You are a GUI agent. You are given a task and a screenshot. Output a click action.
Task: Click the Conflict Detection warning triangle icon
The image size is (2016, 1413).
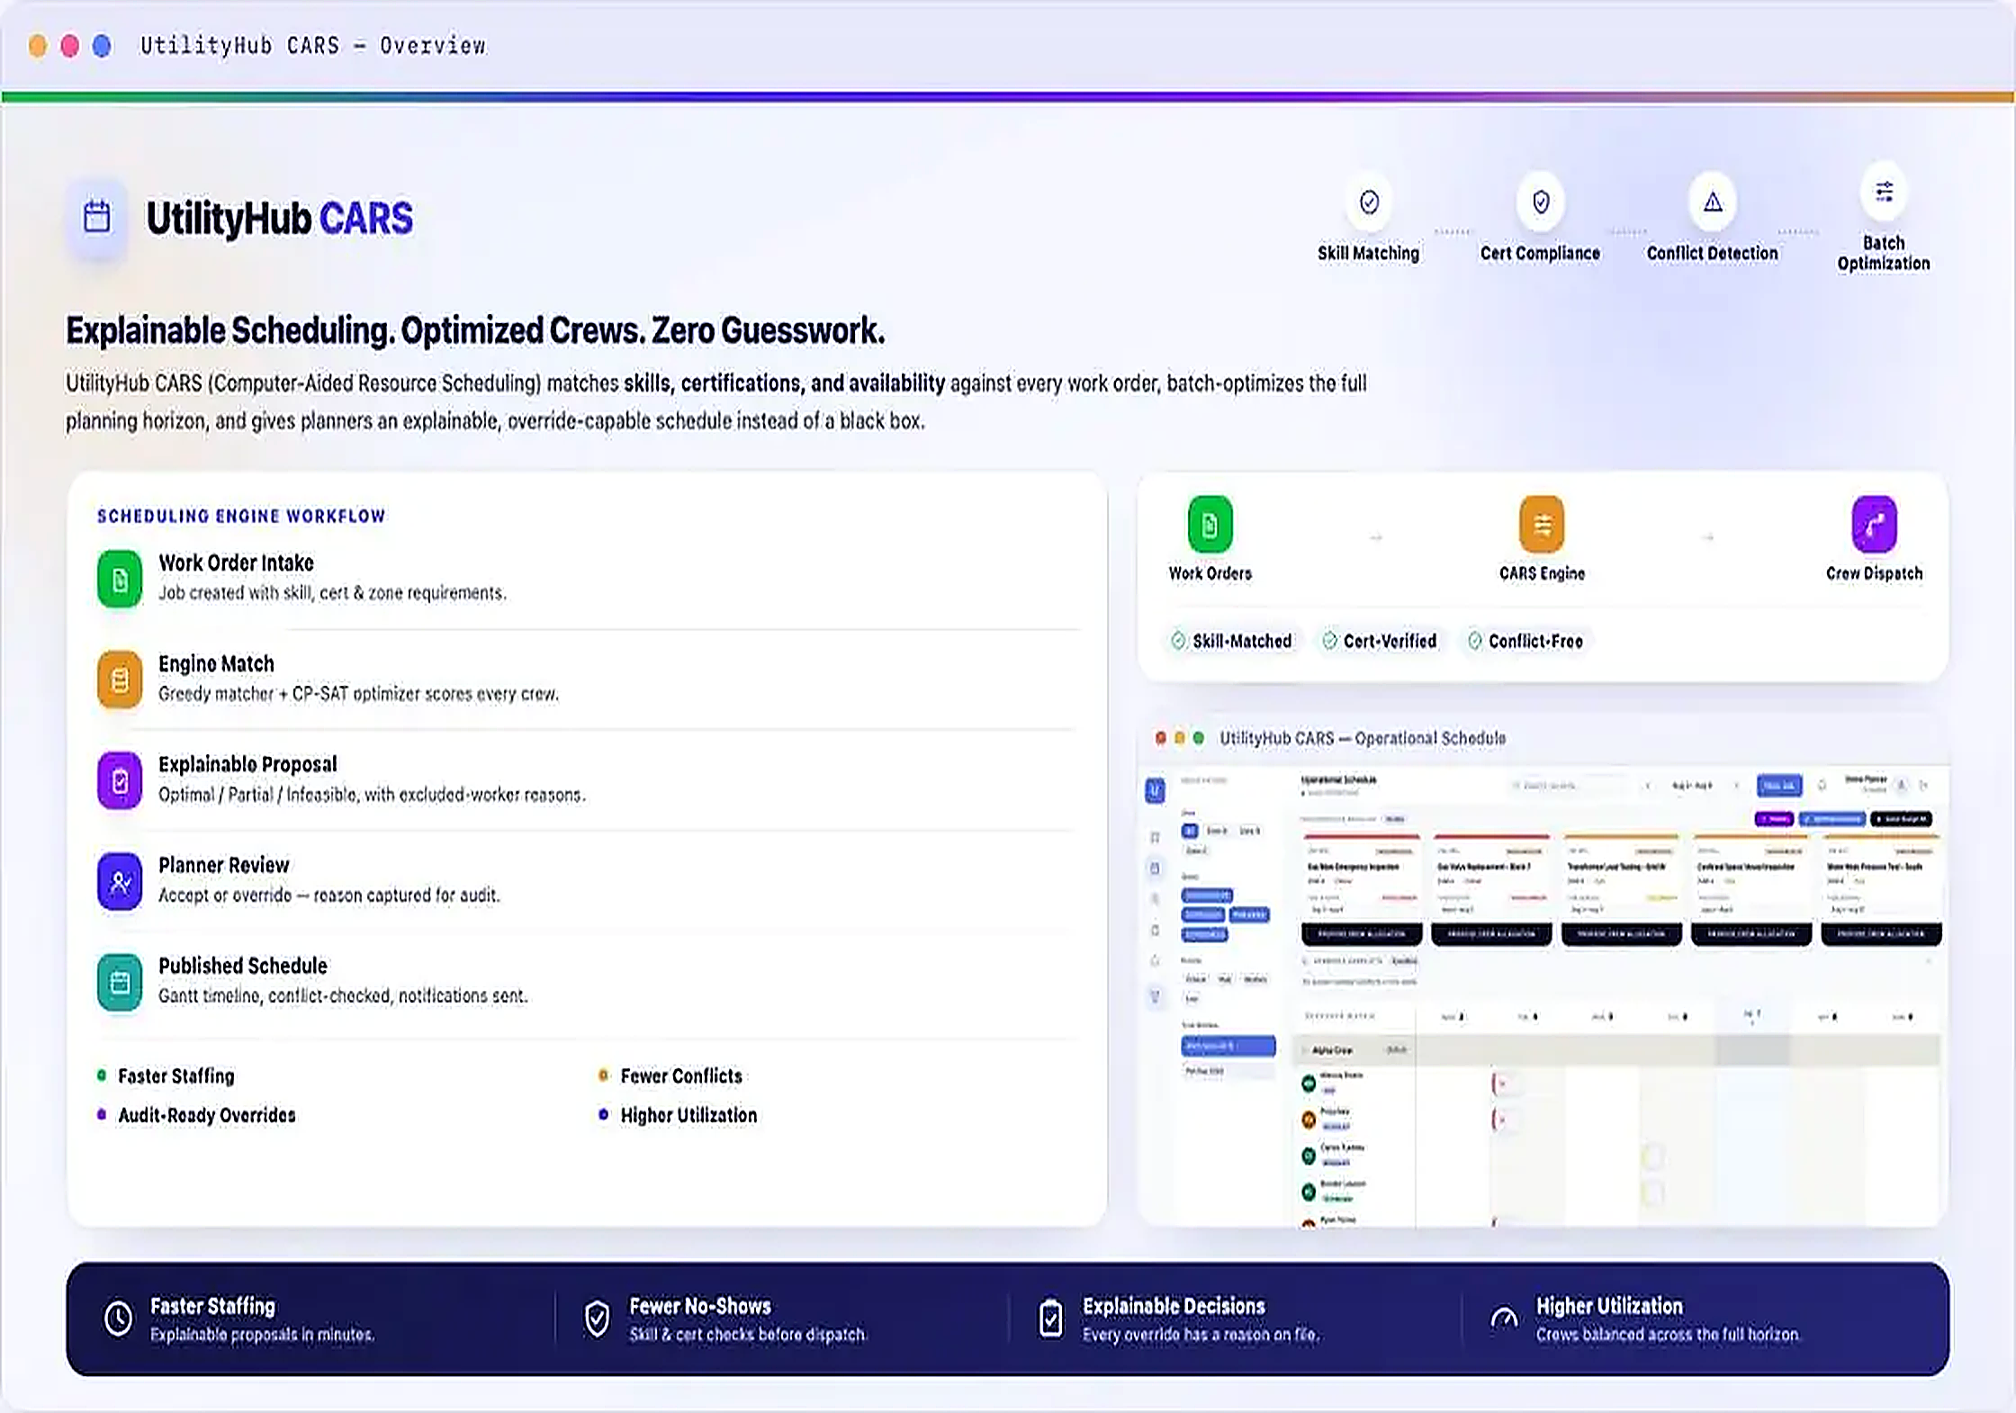pos(1713,202)
